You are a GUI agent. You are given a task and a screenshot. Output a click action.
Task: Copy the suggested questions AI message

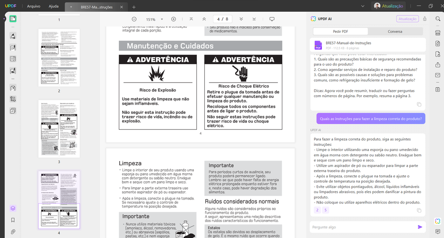tap(419, 104)
